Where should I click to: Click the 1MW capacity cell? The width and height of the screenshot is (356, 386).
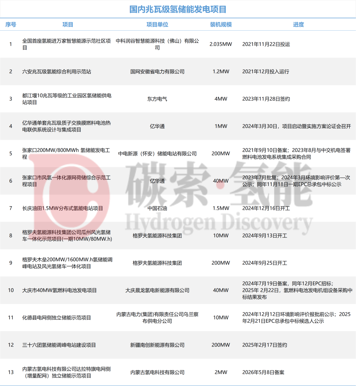pos(221,126)
